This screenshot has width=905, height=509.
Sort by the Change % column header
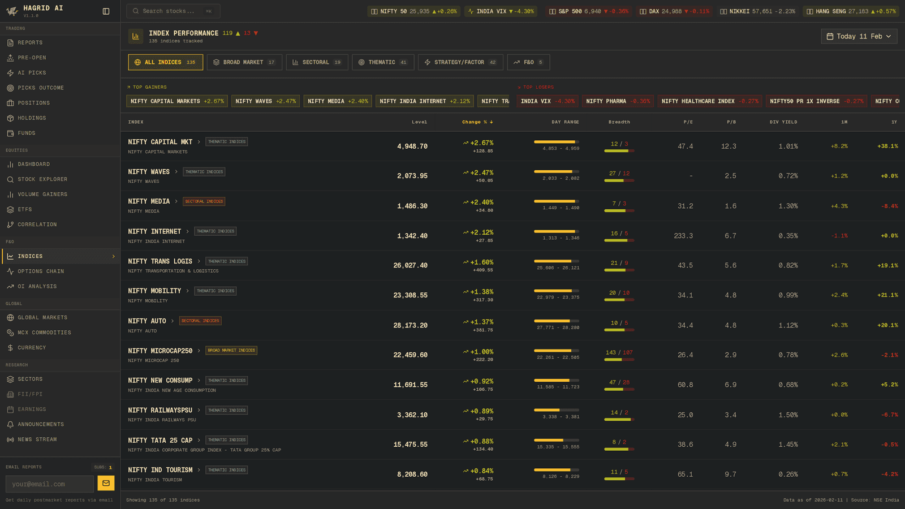(477, 122)
